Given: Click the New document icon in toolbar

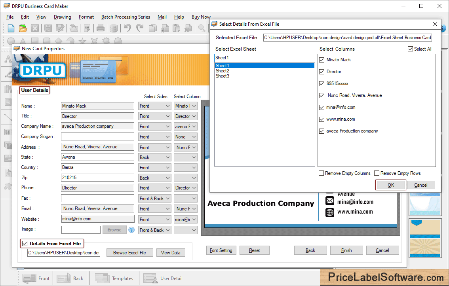Looking at the screenshot, I should coord(11,28).
